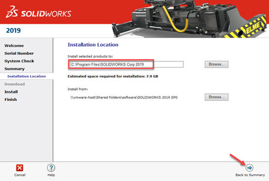Browse for the install destination folder
This screenshot has height=181, width=269.
click(217, 64)
